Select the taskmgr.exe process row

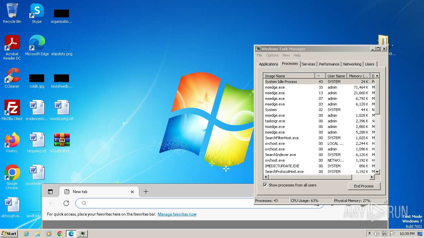point(319,121)
